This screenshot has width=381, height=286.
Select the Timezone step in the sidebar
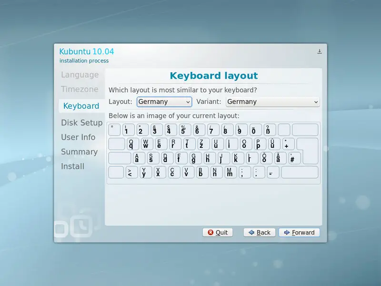[80, 89]
